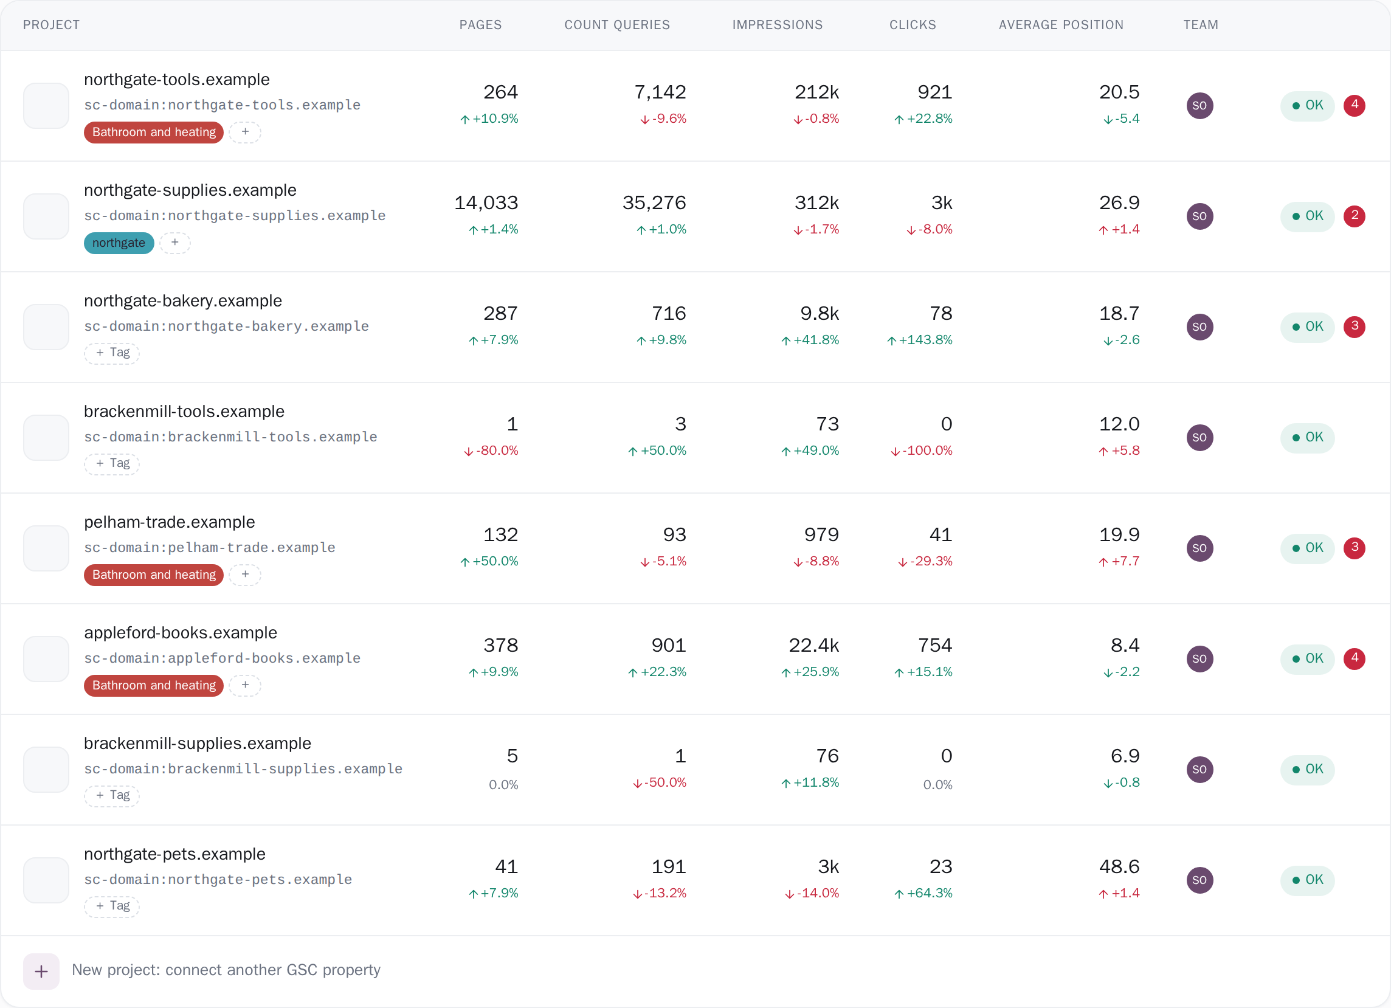The image size is (1391, 1008).
Task: Open the SO team avatar for northgate-supplies.example
Action: pos(1199,216)
